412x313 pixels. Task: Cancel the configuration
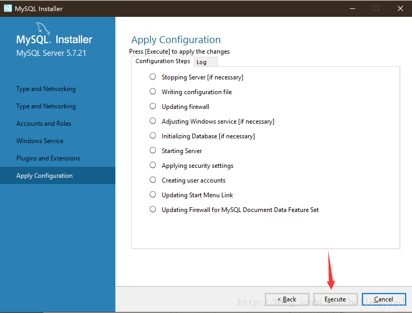[x=384, y=299]
